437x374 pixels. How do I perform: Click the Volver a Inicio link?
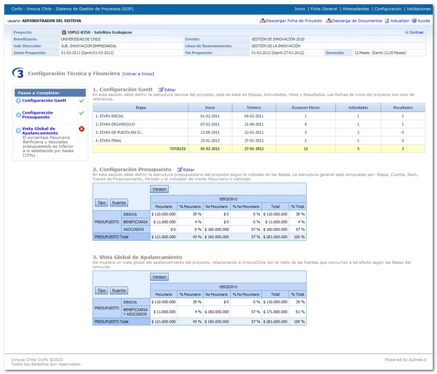coord(138,74)
